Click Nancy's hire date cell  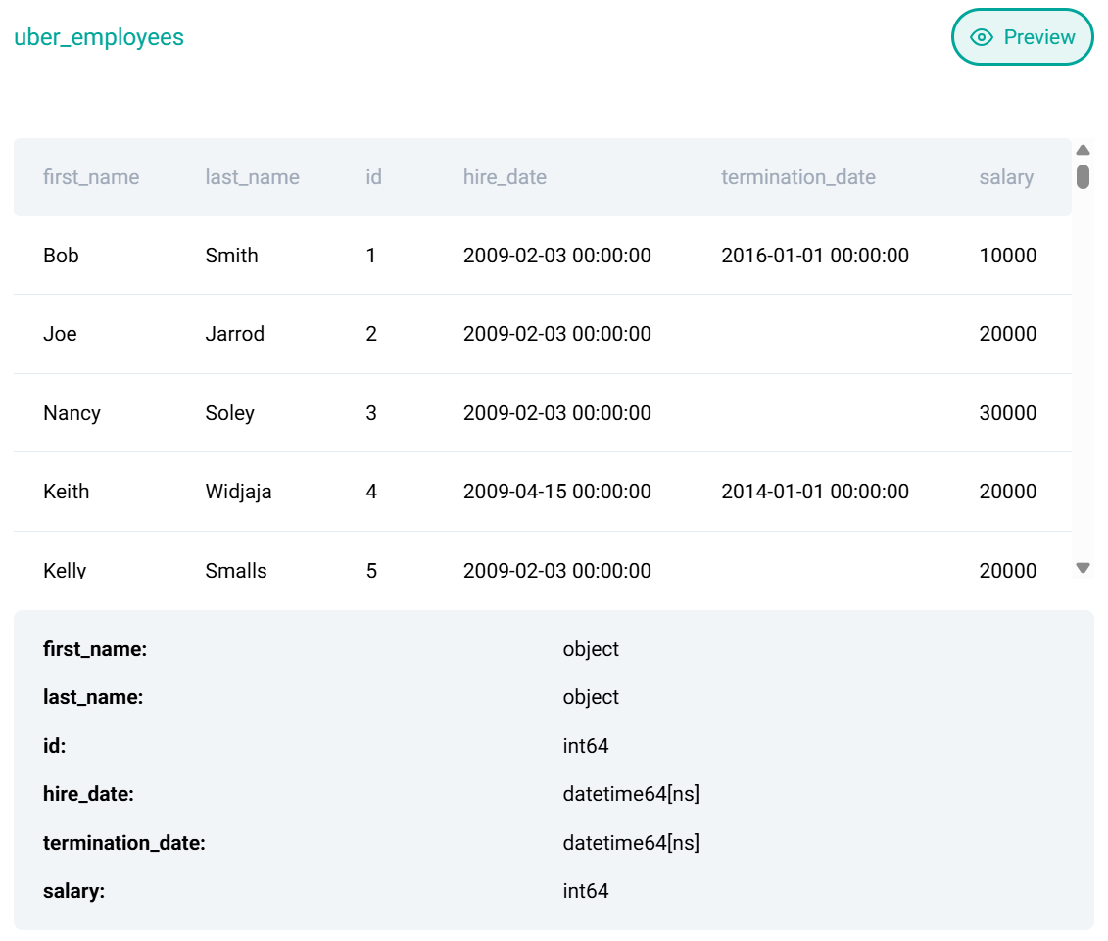556,412
